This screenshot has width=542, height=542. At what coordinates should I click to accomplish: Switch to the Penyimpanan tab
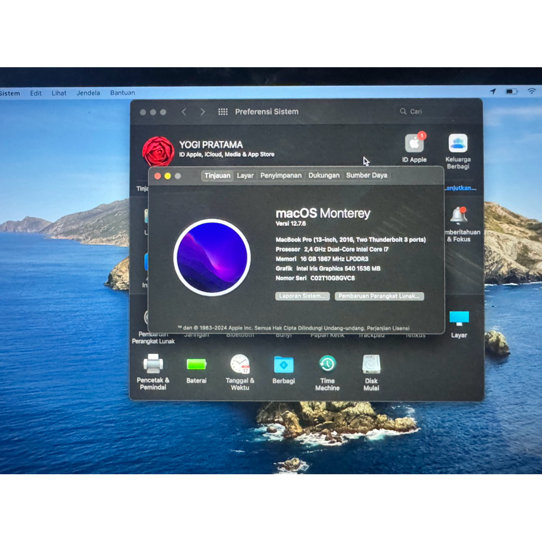click(x=281, y=175)
